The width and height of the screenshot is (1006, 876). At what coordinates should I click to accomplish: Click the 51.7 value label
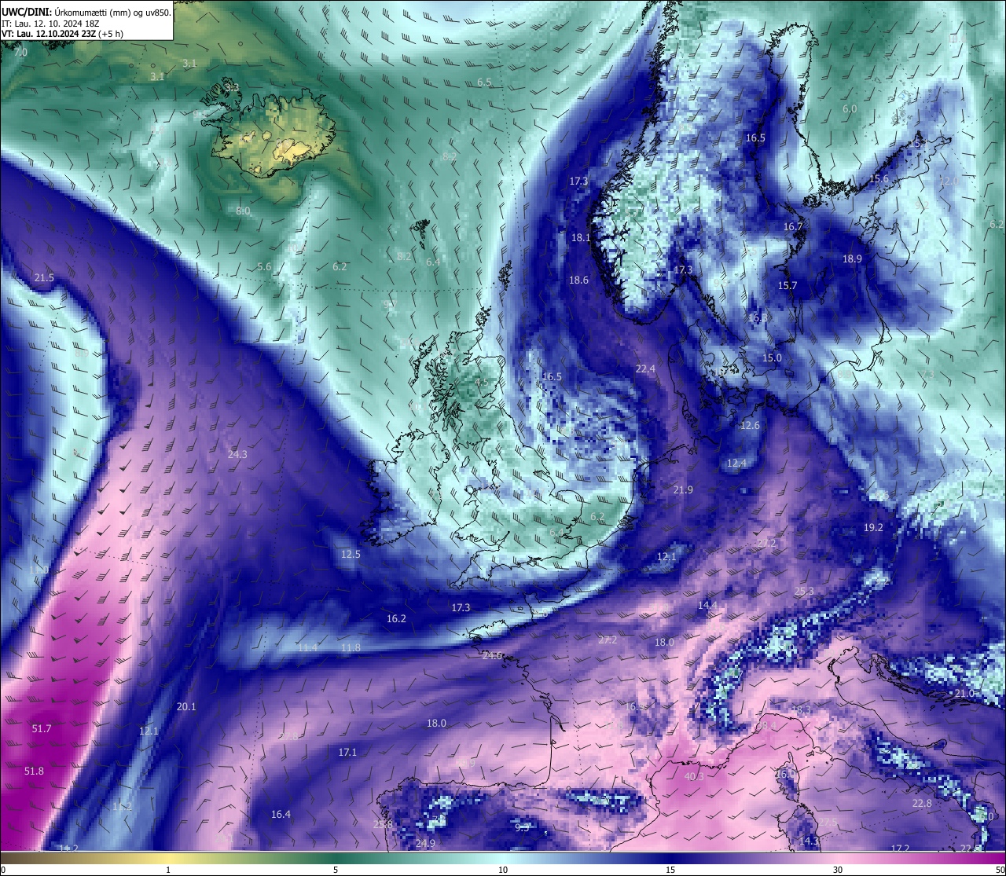(42, 729)
